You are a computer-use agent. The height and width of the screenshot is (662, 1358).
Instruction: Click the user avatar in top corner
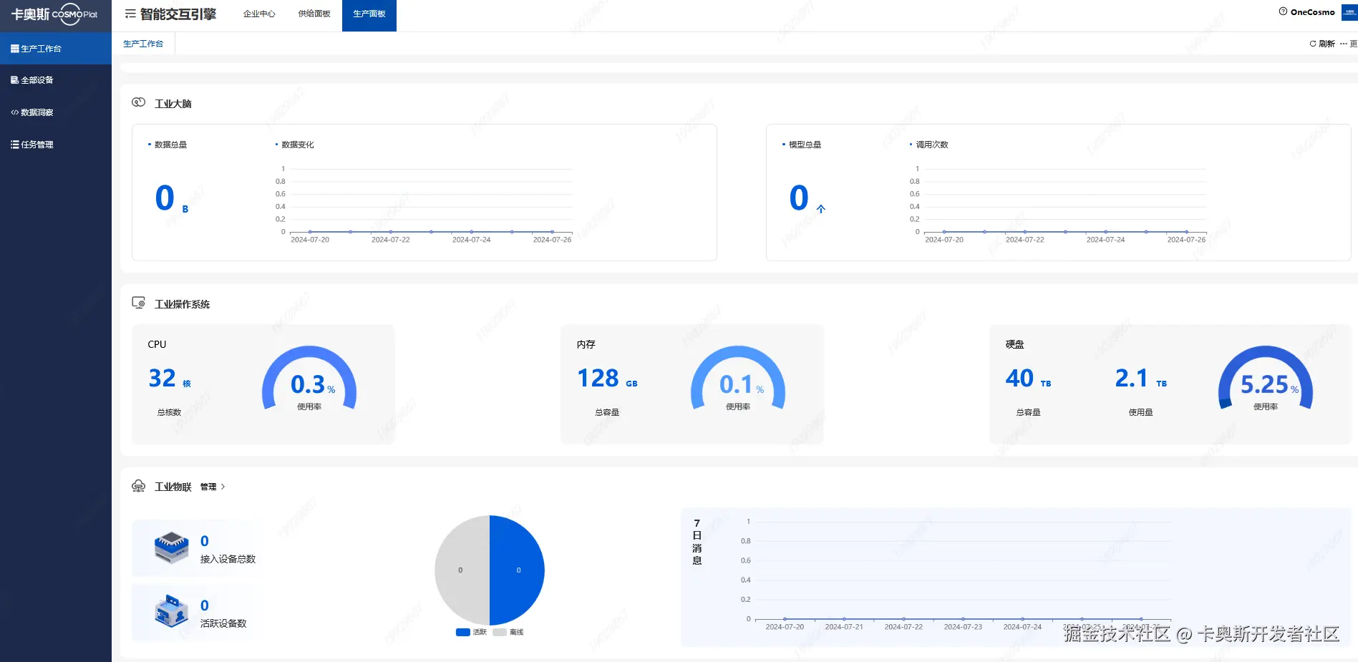tap(1349, 12)
